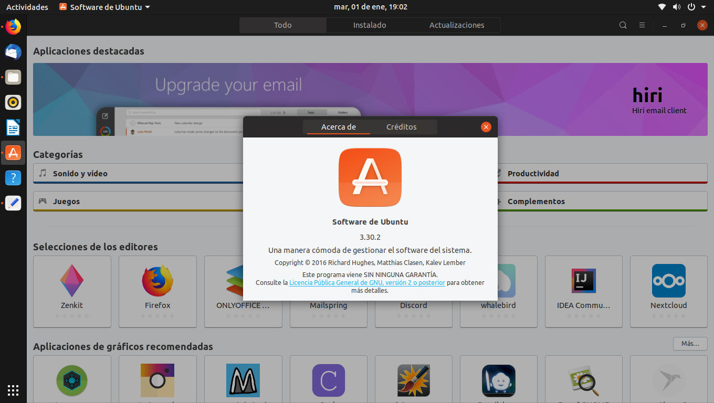Open the Sonido y vídeo category
This screenshot has width=714, height=403.
(x=138, y=174)
